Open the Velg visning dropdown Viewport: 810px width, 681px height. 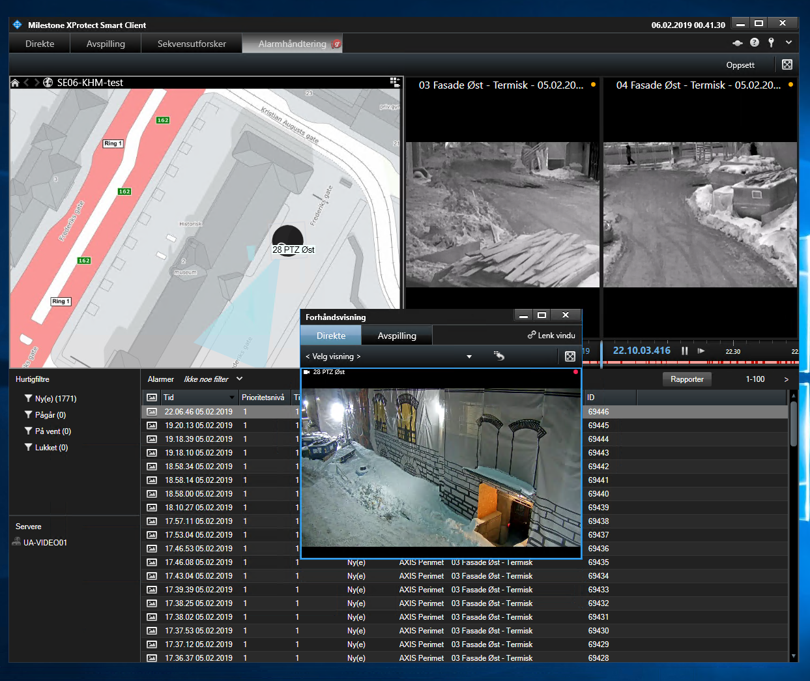tap(389, 356)
